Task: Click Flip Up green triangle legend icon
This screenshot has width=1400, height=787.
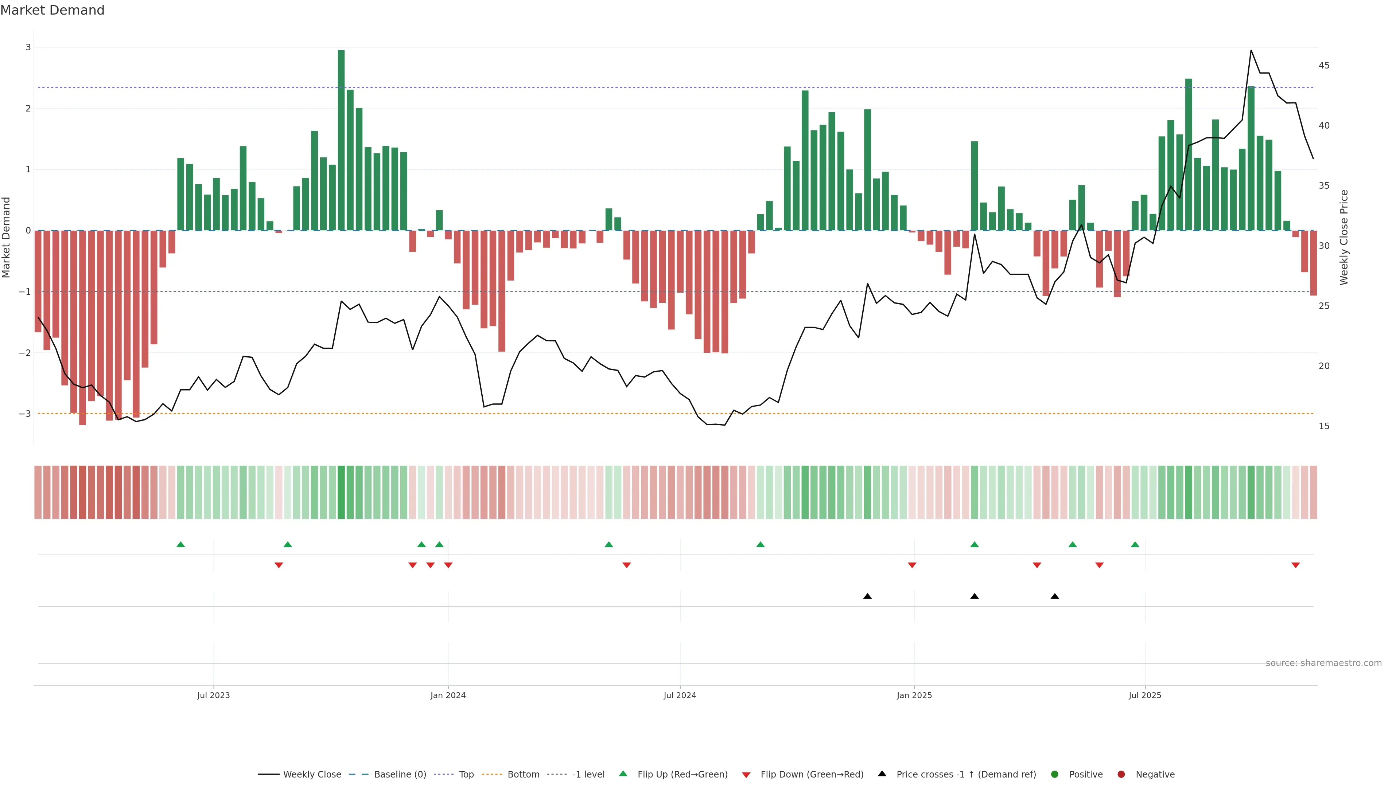Action: (623, 774)
